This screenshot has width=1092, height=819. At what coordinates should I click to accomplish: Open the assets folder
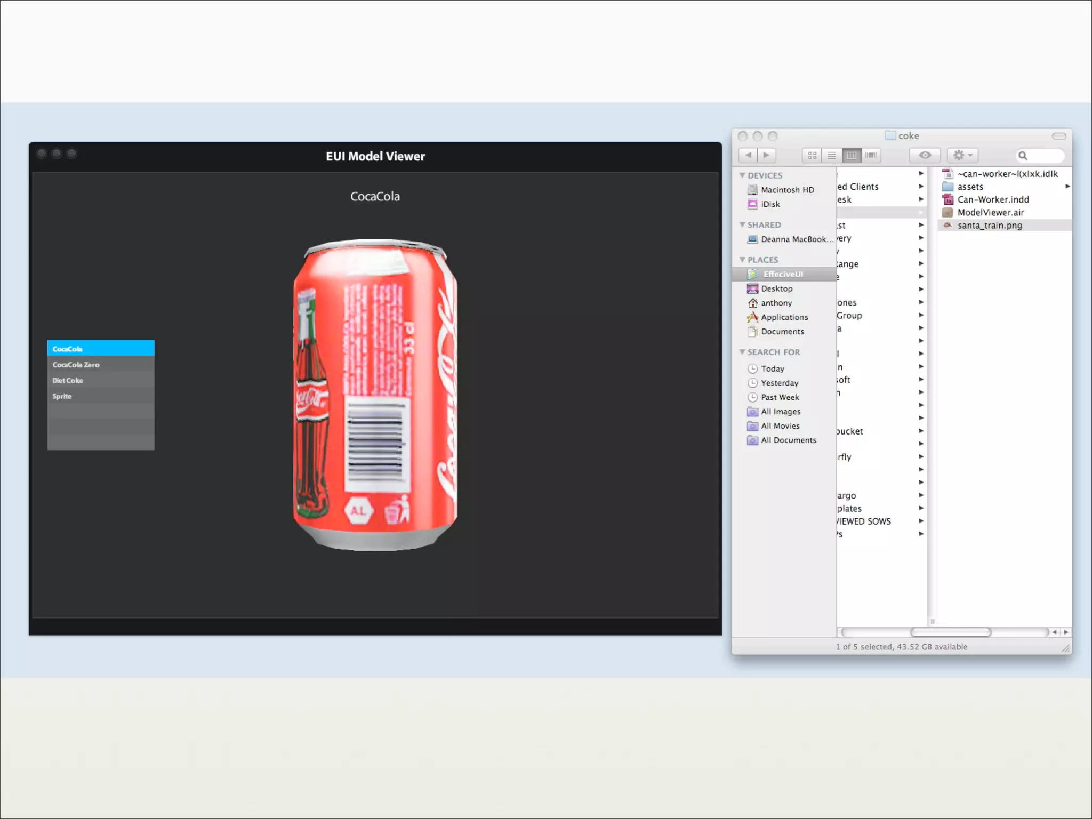(970, 187)
